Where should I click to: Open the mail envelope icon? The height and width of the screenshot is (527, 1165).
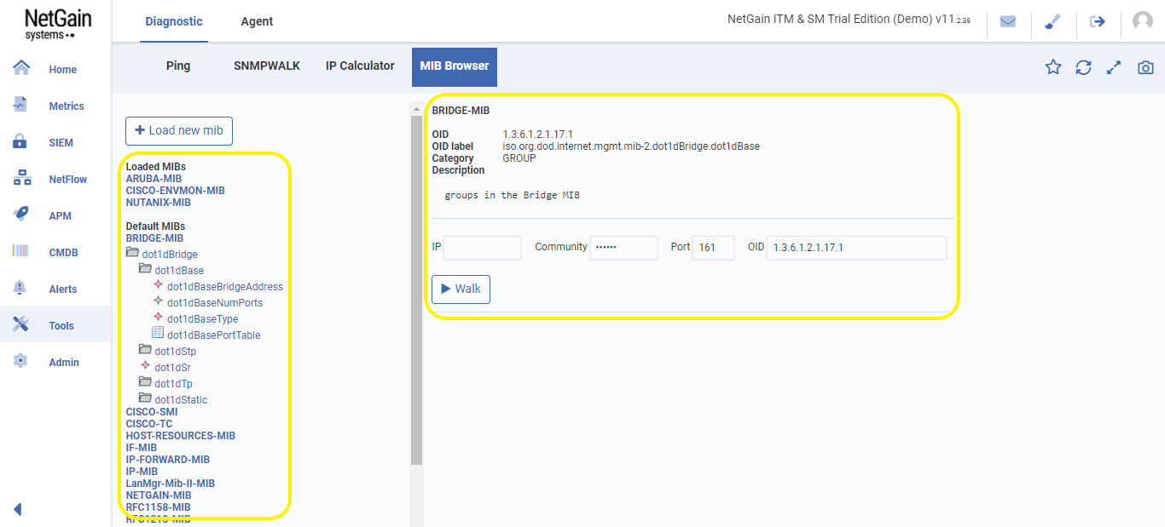[x=1008, y=21]
